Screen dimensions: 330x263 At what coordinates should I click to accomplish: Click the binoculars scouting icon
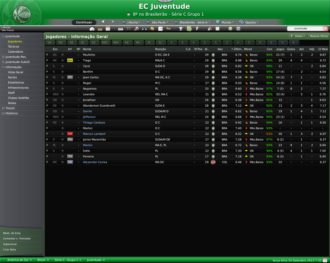pyautogui.click(x=144, y=29)
